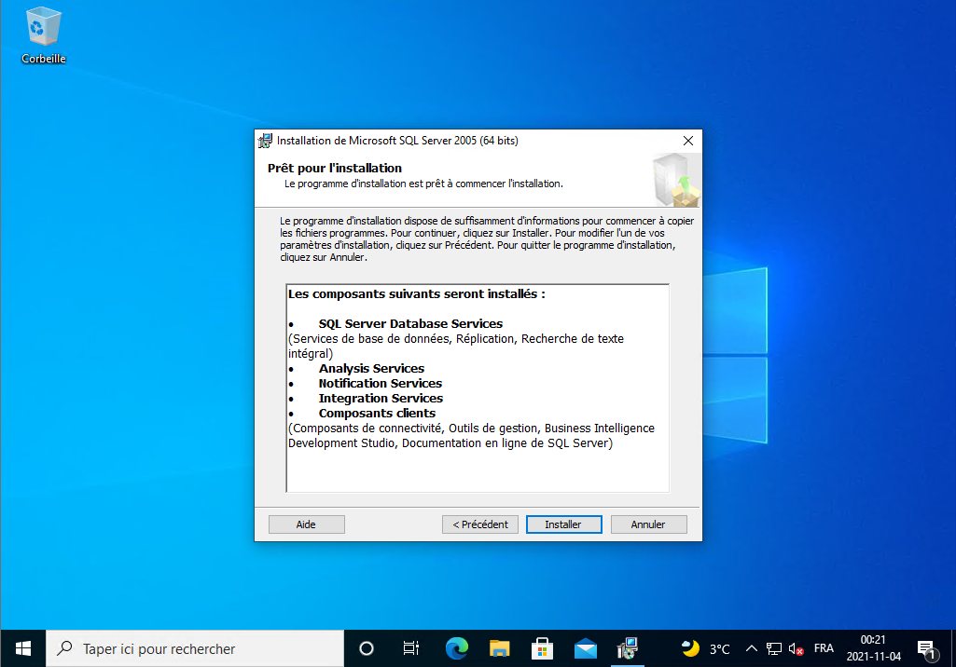Open File Explorer from the taskbar

500,648
